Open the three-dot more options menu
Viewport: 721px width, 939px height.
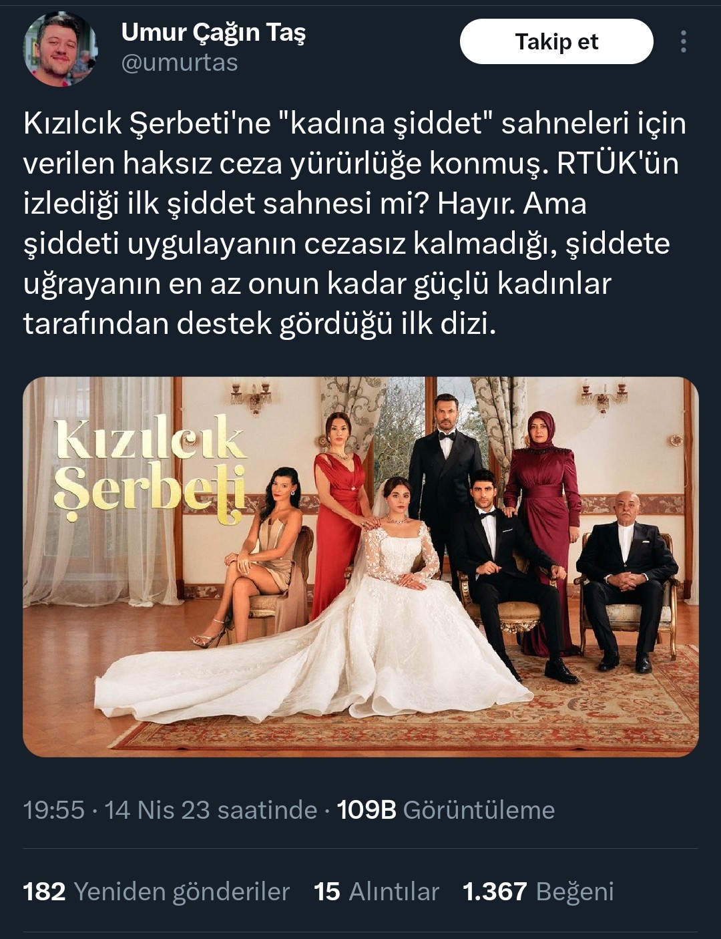(x=683, y=41)
